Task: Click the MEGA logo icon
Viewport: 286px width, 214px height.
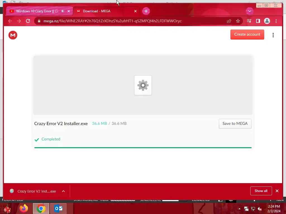Action: [x=13, y=35]
